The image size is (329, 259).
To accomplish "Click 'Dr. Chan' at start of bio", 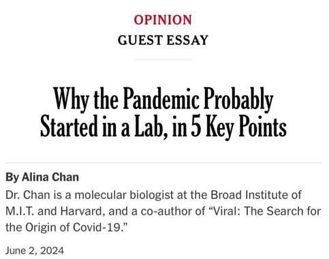I will click(x=28, y=195).
